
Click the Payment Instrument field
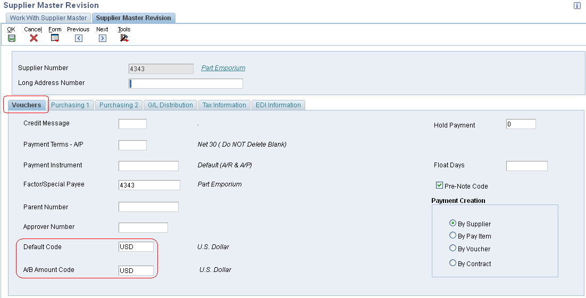click(x=148, y=166)
